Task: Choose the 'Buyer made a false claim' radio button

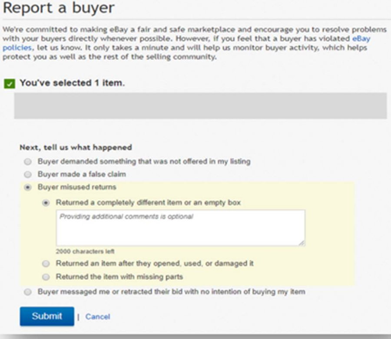Action: (x=28, y=174)
